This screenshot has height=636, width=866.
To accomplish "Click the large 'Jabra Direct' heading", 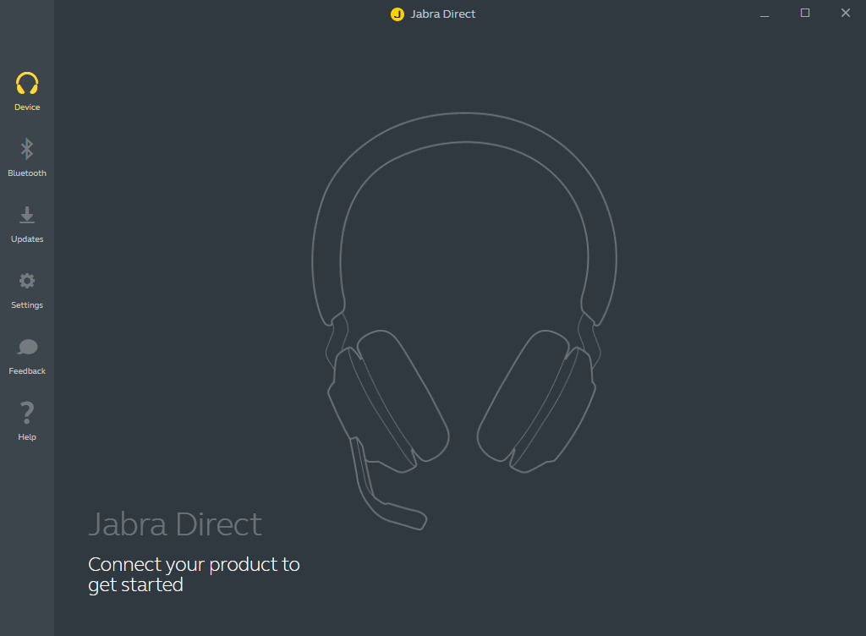I will click(x=175, y=524).
